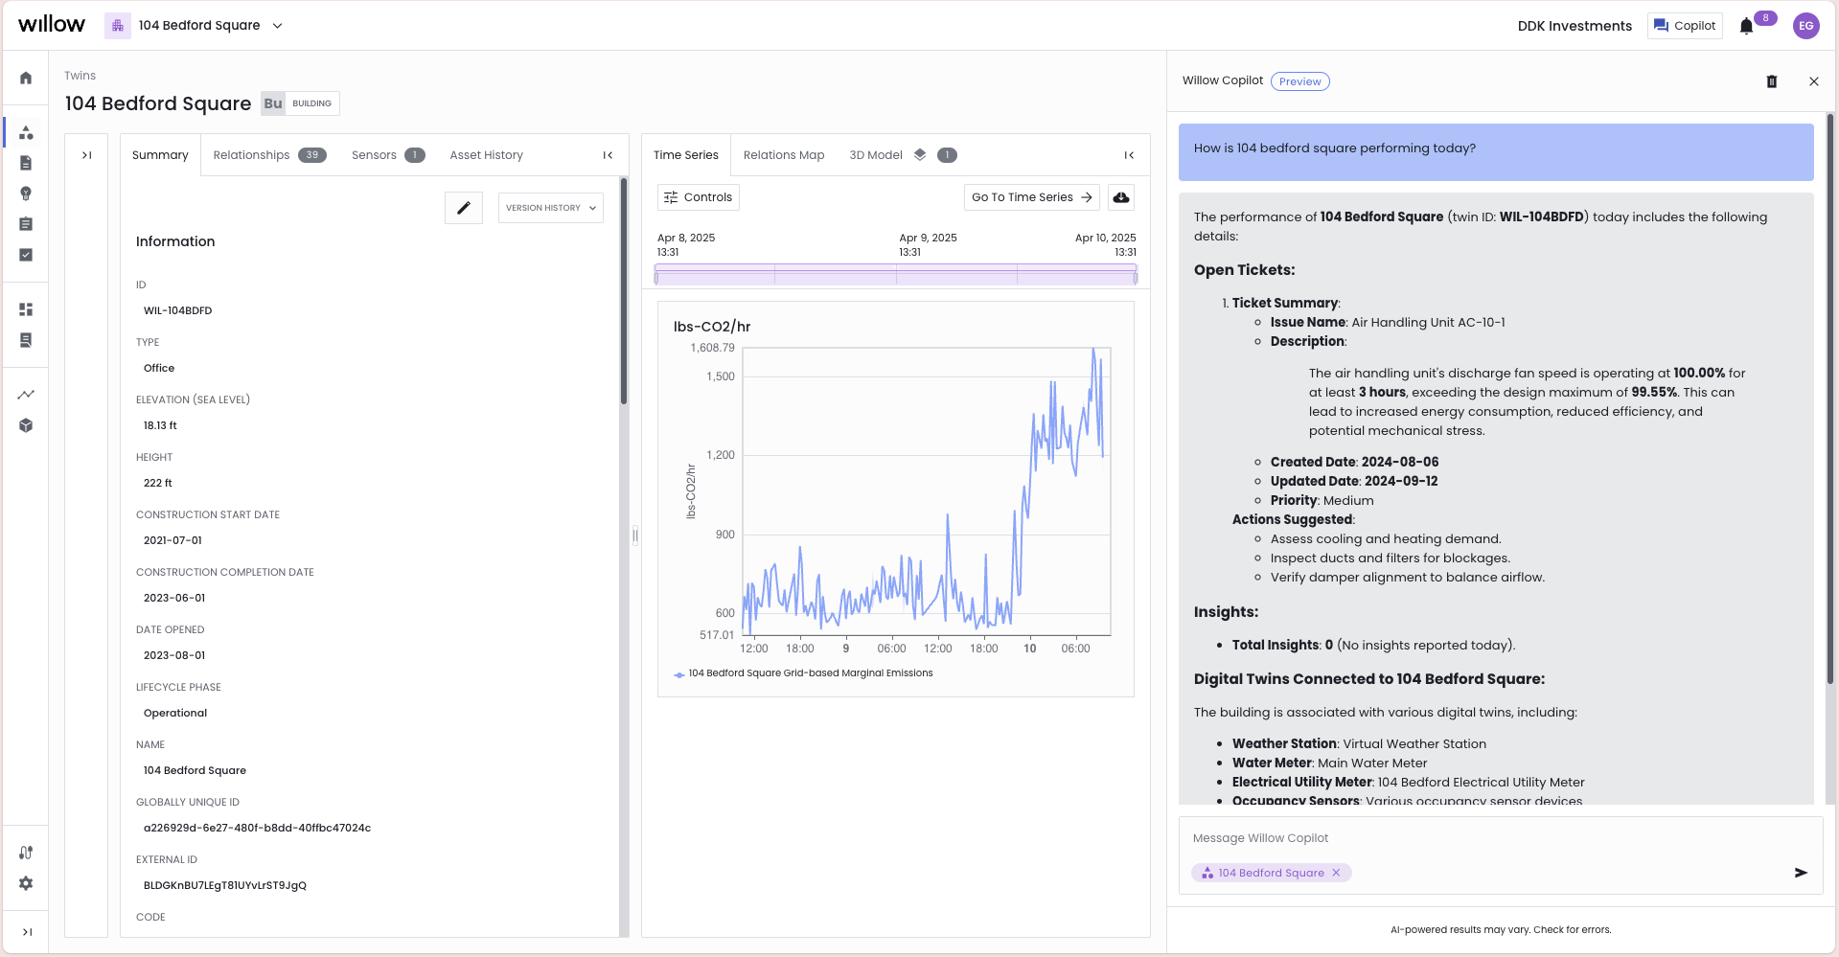Open notifications bell icon
1839x957 pixels.
click(1746, 26)
